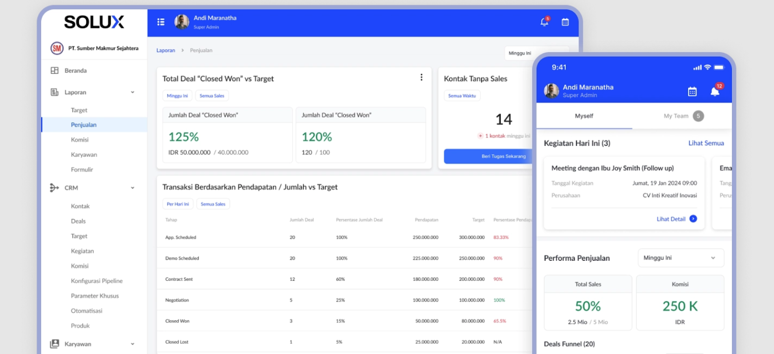The height and width of the screenshot is (354, 774).
Task: Change Per Hari Ini filter chip
Action: [178, 204]
